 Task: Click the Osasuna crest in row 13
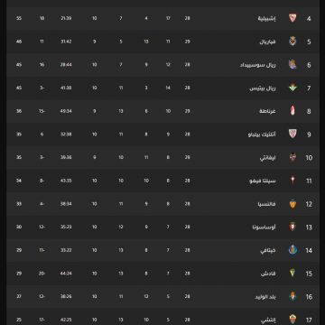(x=292, y=227)
